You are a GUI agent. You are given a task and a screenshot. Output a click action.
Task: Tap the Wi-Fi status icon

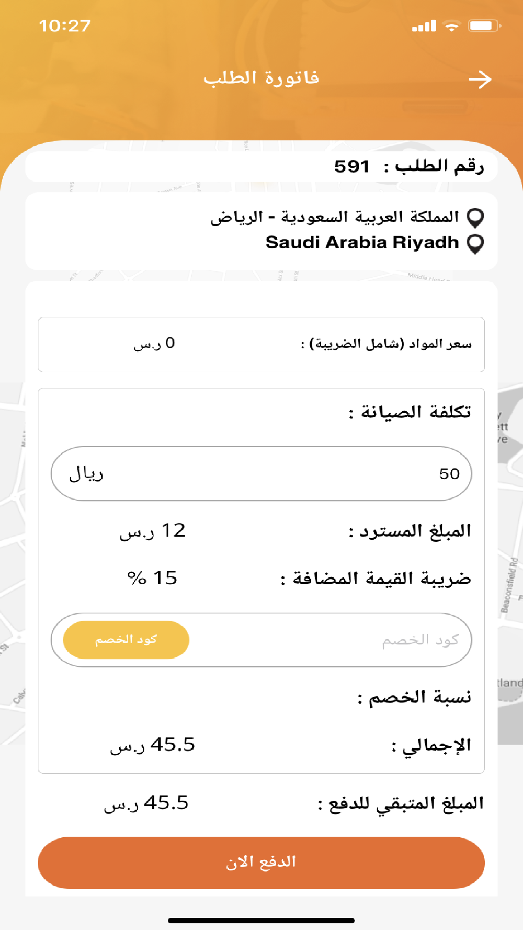[x=451, y=26]
